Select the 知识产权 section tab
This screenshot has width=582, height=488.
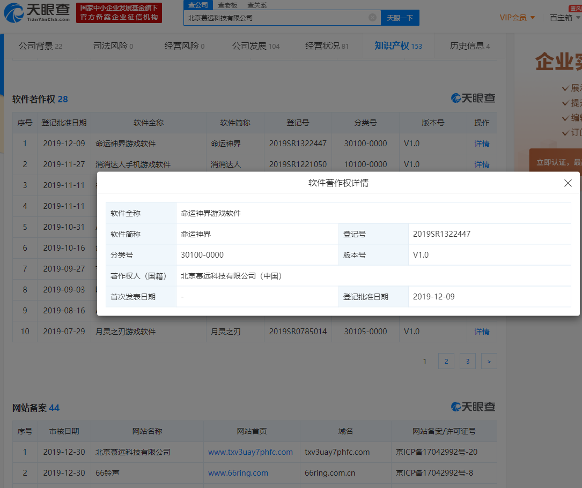pyautogui.click(x=398, y=46)
